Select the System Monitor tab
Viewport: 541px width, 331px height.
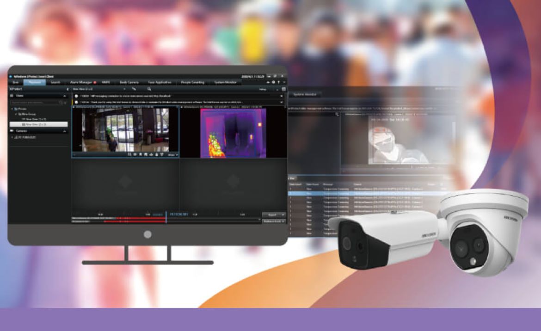(225, 82)
